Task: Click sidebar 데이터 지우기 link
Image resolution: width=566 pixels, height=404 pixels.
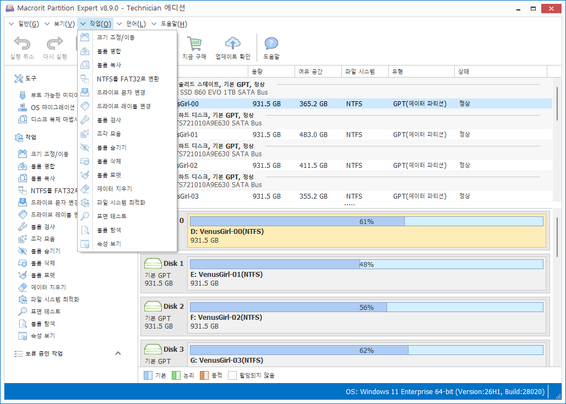Action: point(48,287)
